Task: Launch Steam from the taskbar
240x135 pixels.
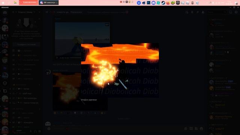Action: [x=163, y=3]
